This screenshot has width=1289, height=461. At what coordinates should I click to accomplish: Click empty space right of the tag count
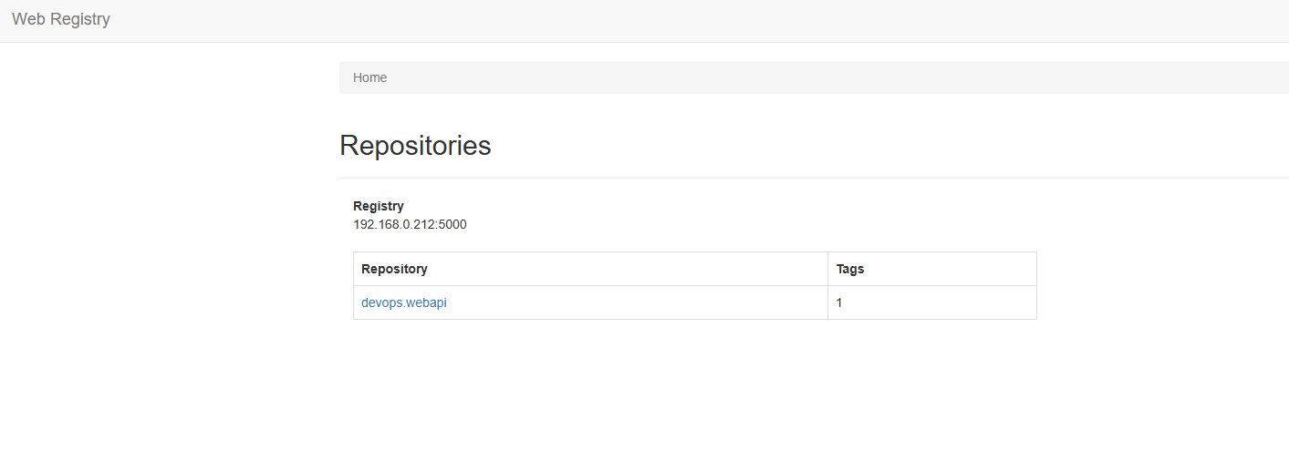coord(940,303)
